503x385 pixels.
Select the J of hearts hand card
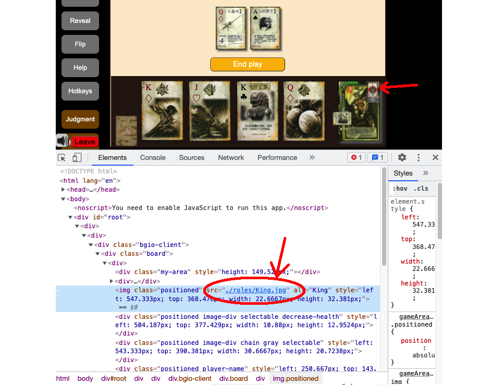(x=210, y=111)
